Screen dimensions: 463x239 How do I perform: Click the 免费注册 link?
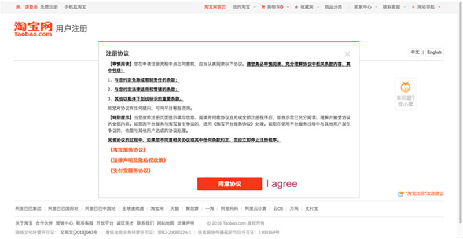coord(49,7)
